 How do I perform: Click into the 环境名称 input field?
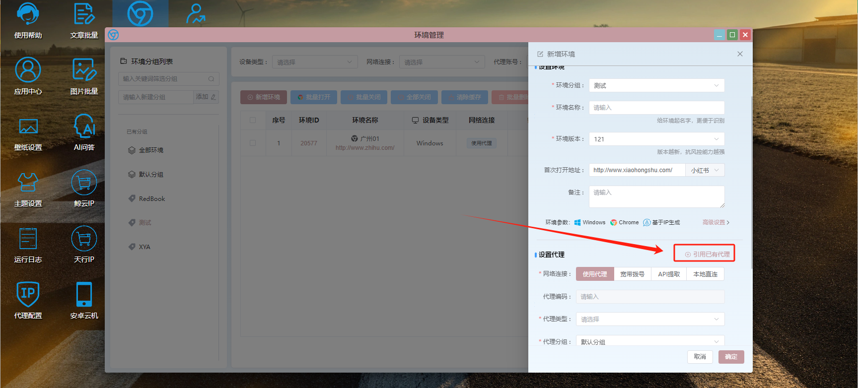(656, 108)
